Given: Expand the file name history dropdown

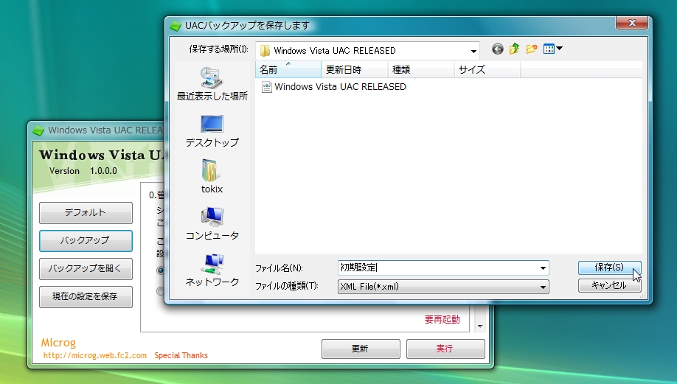Looking at the screenshot, I should point(543,268).
